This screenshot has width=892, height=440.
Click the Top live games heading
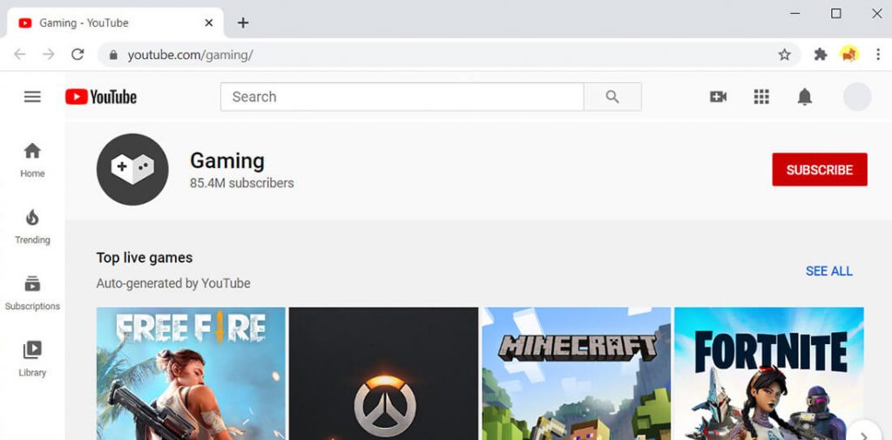point(145,258)
